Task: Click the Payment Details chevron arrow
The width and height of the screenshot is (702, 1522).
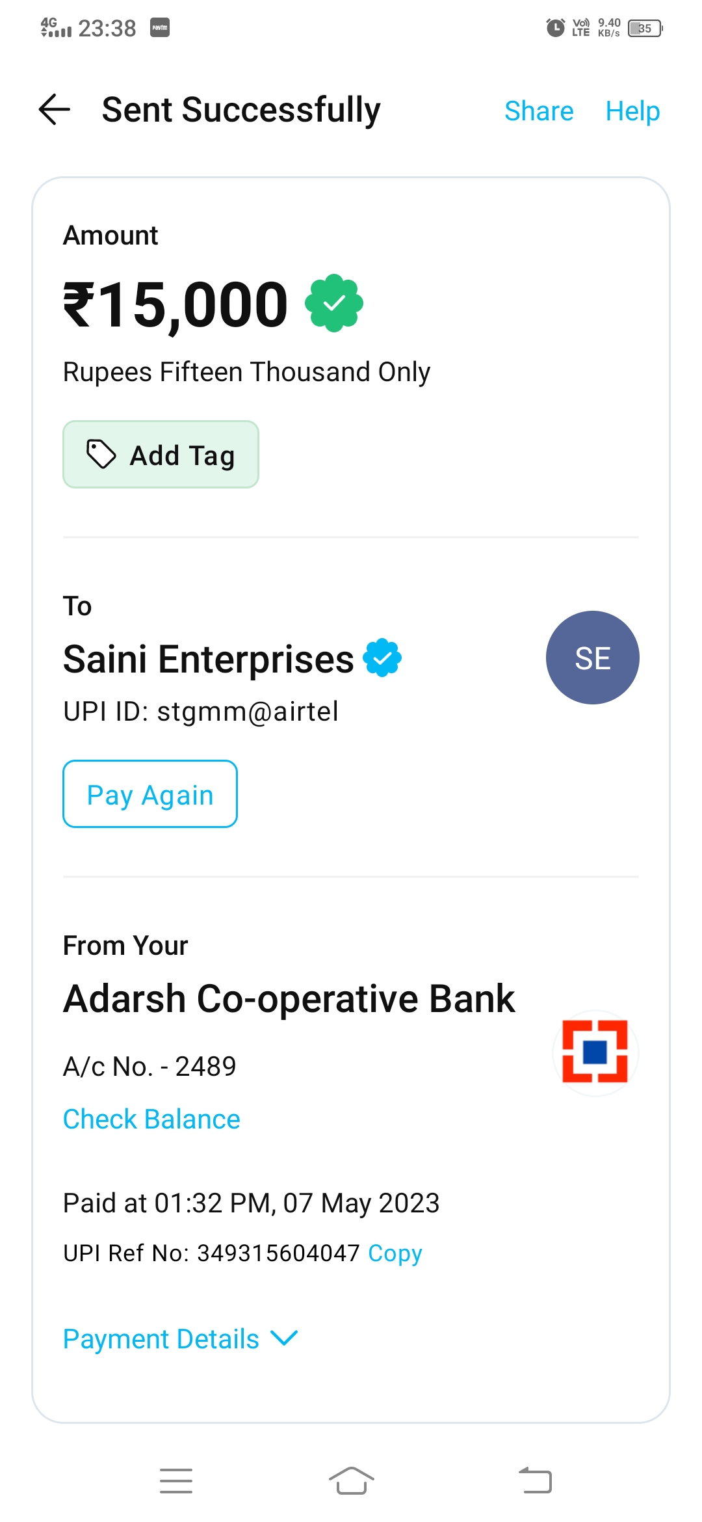Action: pyautogui.click(x=284, y=1338)
